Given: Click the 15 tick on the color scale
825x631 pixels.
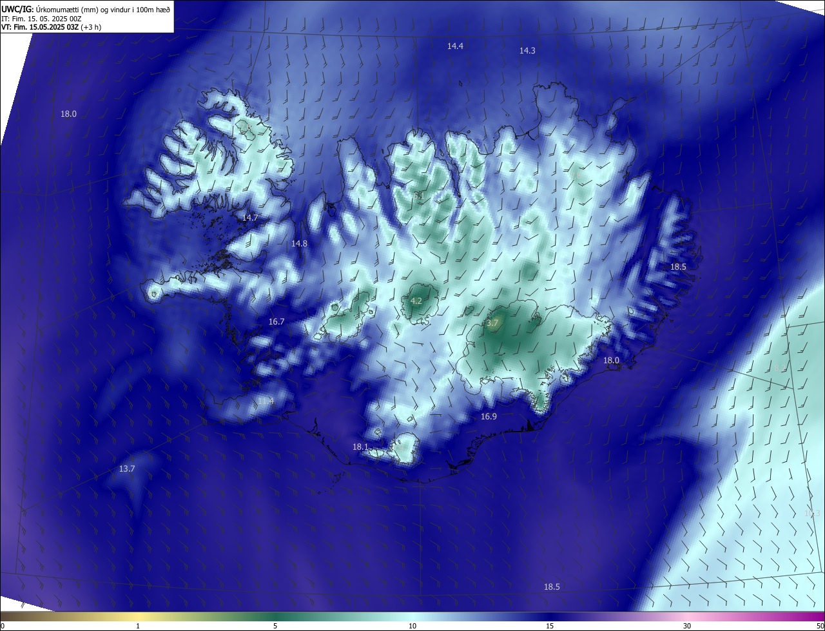Looking at the screenshot, I should point(550,626).
